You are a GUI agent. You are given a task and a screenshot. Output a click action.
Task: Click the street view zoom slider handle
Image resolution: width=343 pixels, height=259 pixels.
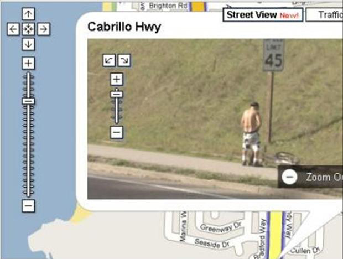point(117,94)
